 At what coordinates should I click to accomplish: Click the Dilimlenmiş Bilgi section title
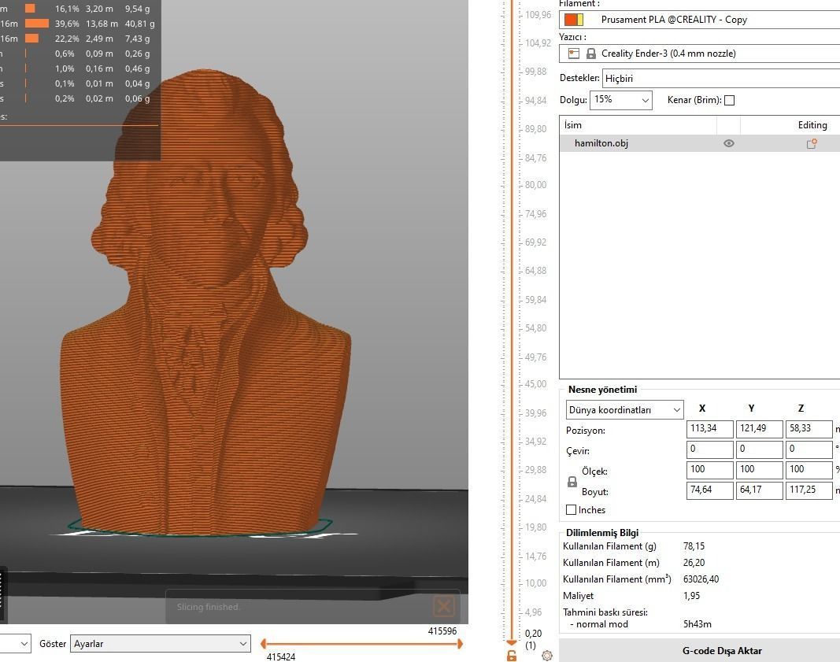(x=602, y=533)
